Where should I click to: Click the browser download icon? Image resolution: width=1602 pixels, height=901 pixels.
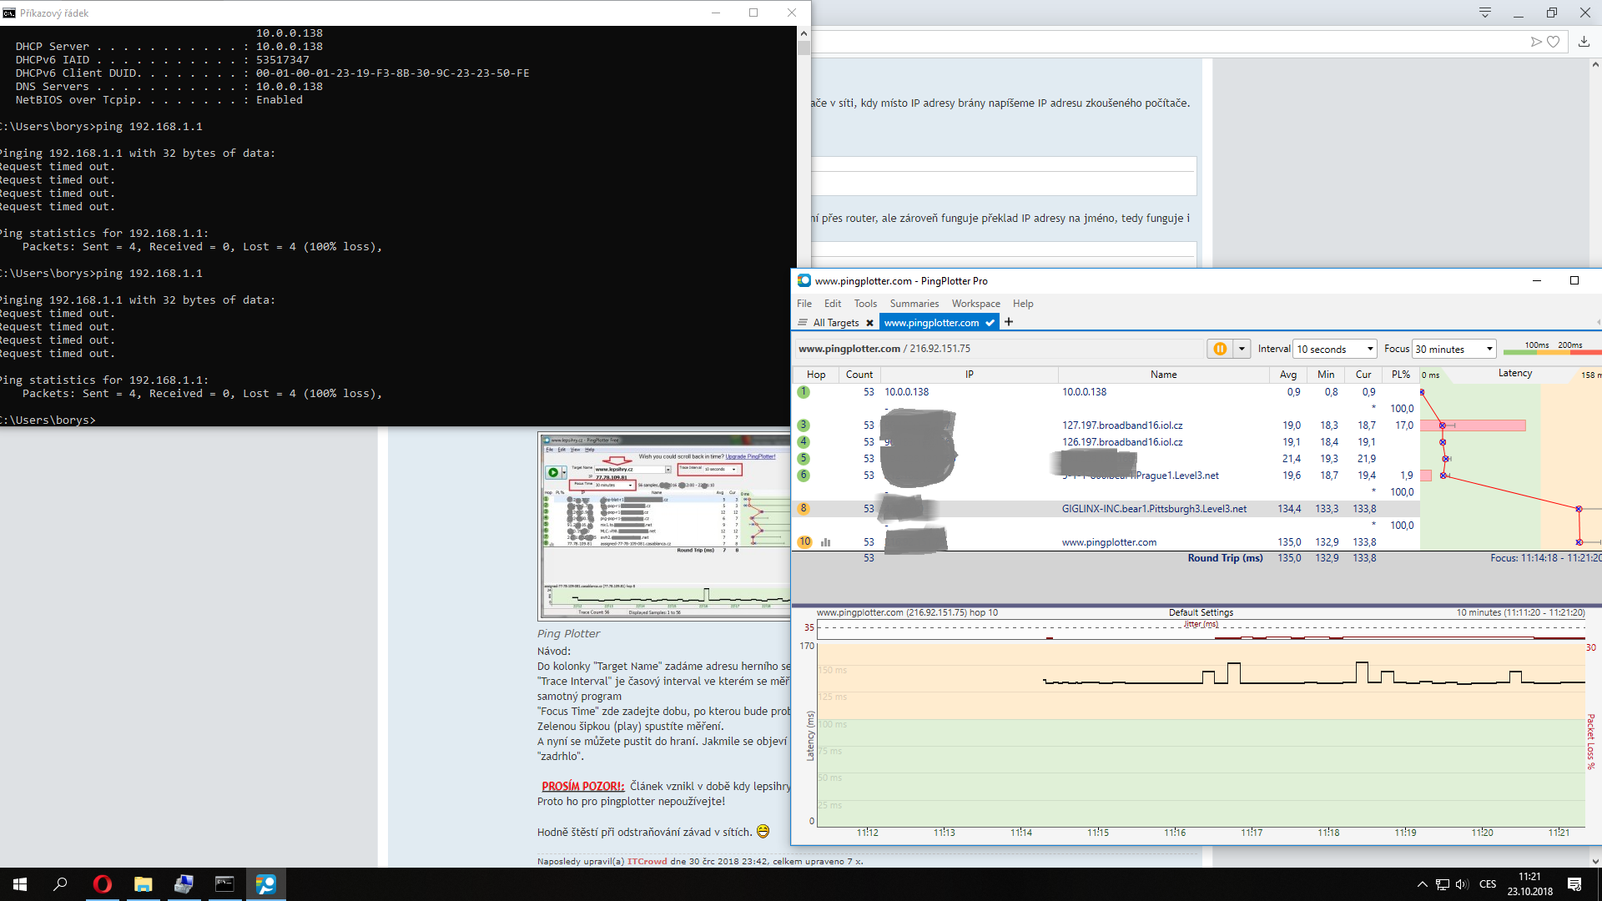click(1584, 42)
